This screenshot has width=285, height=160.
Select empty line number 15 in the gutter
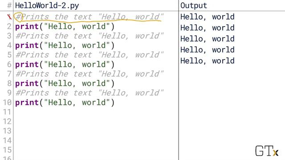point(7,150)
